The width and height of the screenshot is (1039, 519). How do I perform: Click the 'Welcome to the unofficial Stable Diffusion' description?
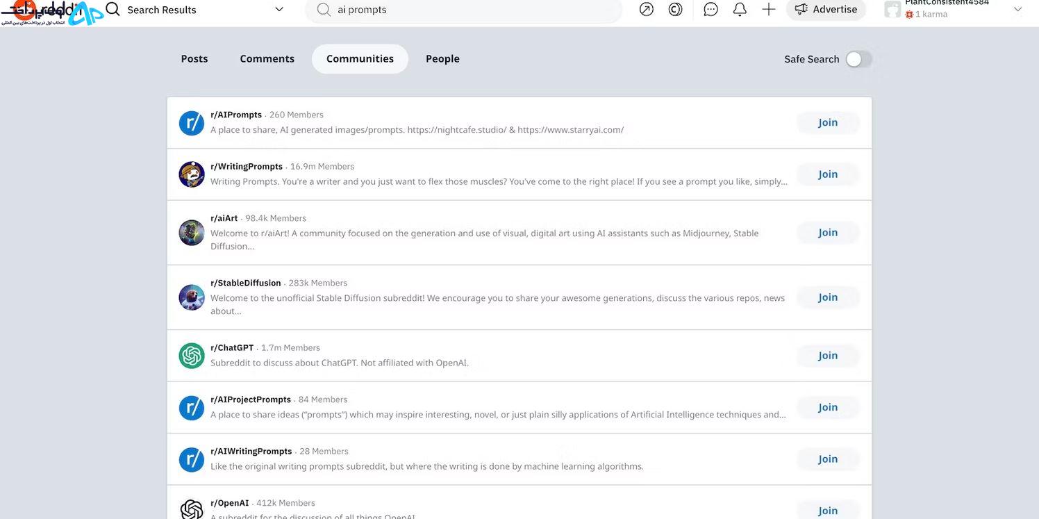tap(498, 304)
